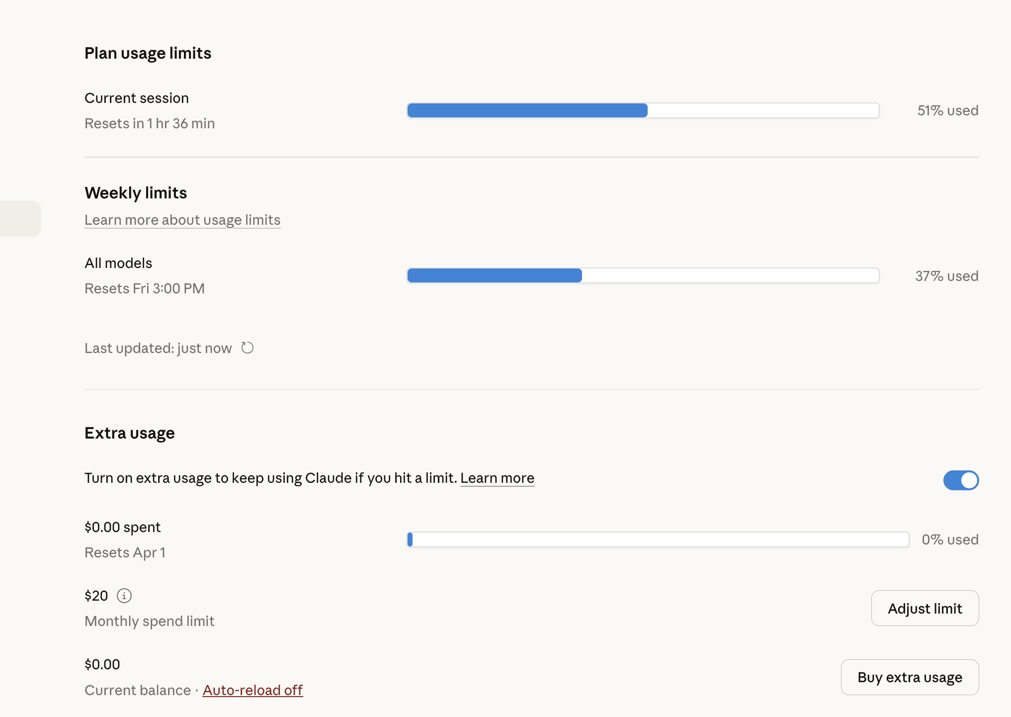Screen dimensions: 1011x717
Task: Click the Monthly spend limit label
Action: [150, 621]
